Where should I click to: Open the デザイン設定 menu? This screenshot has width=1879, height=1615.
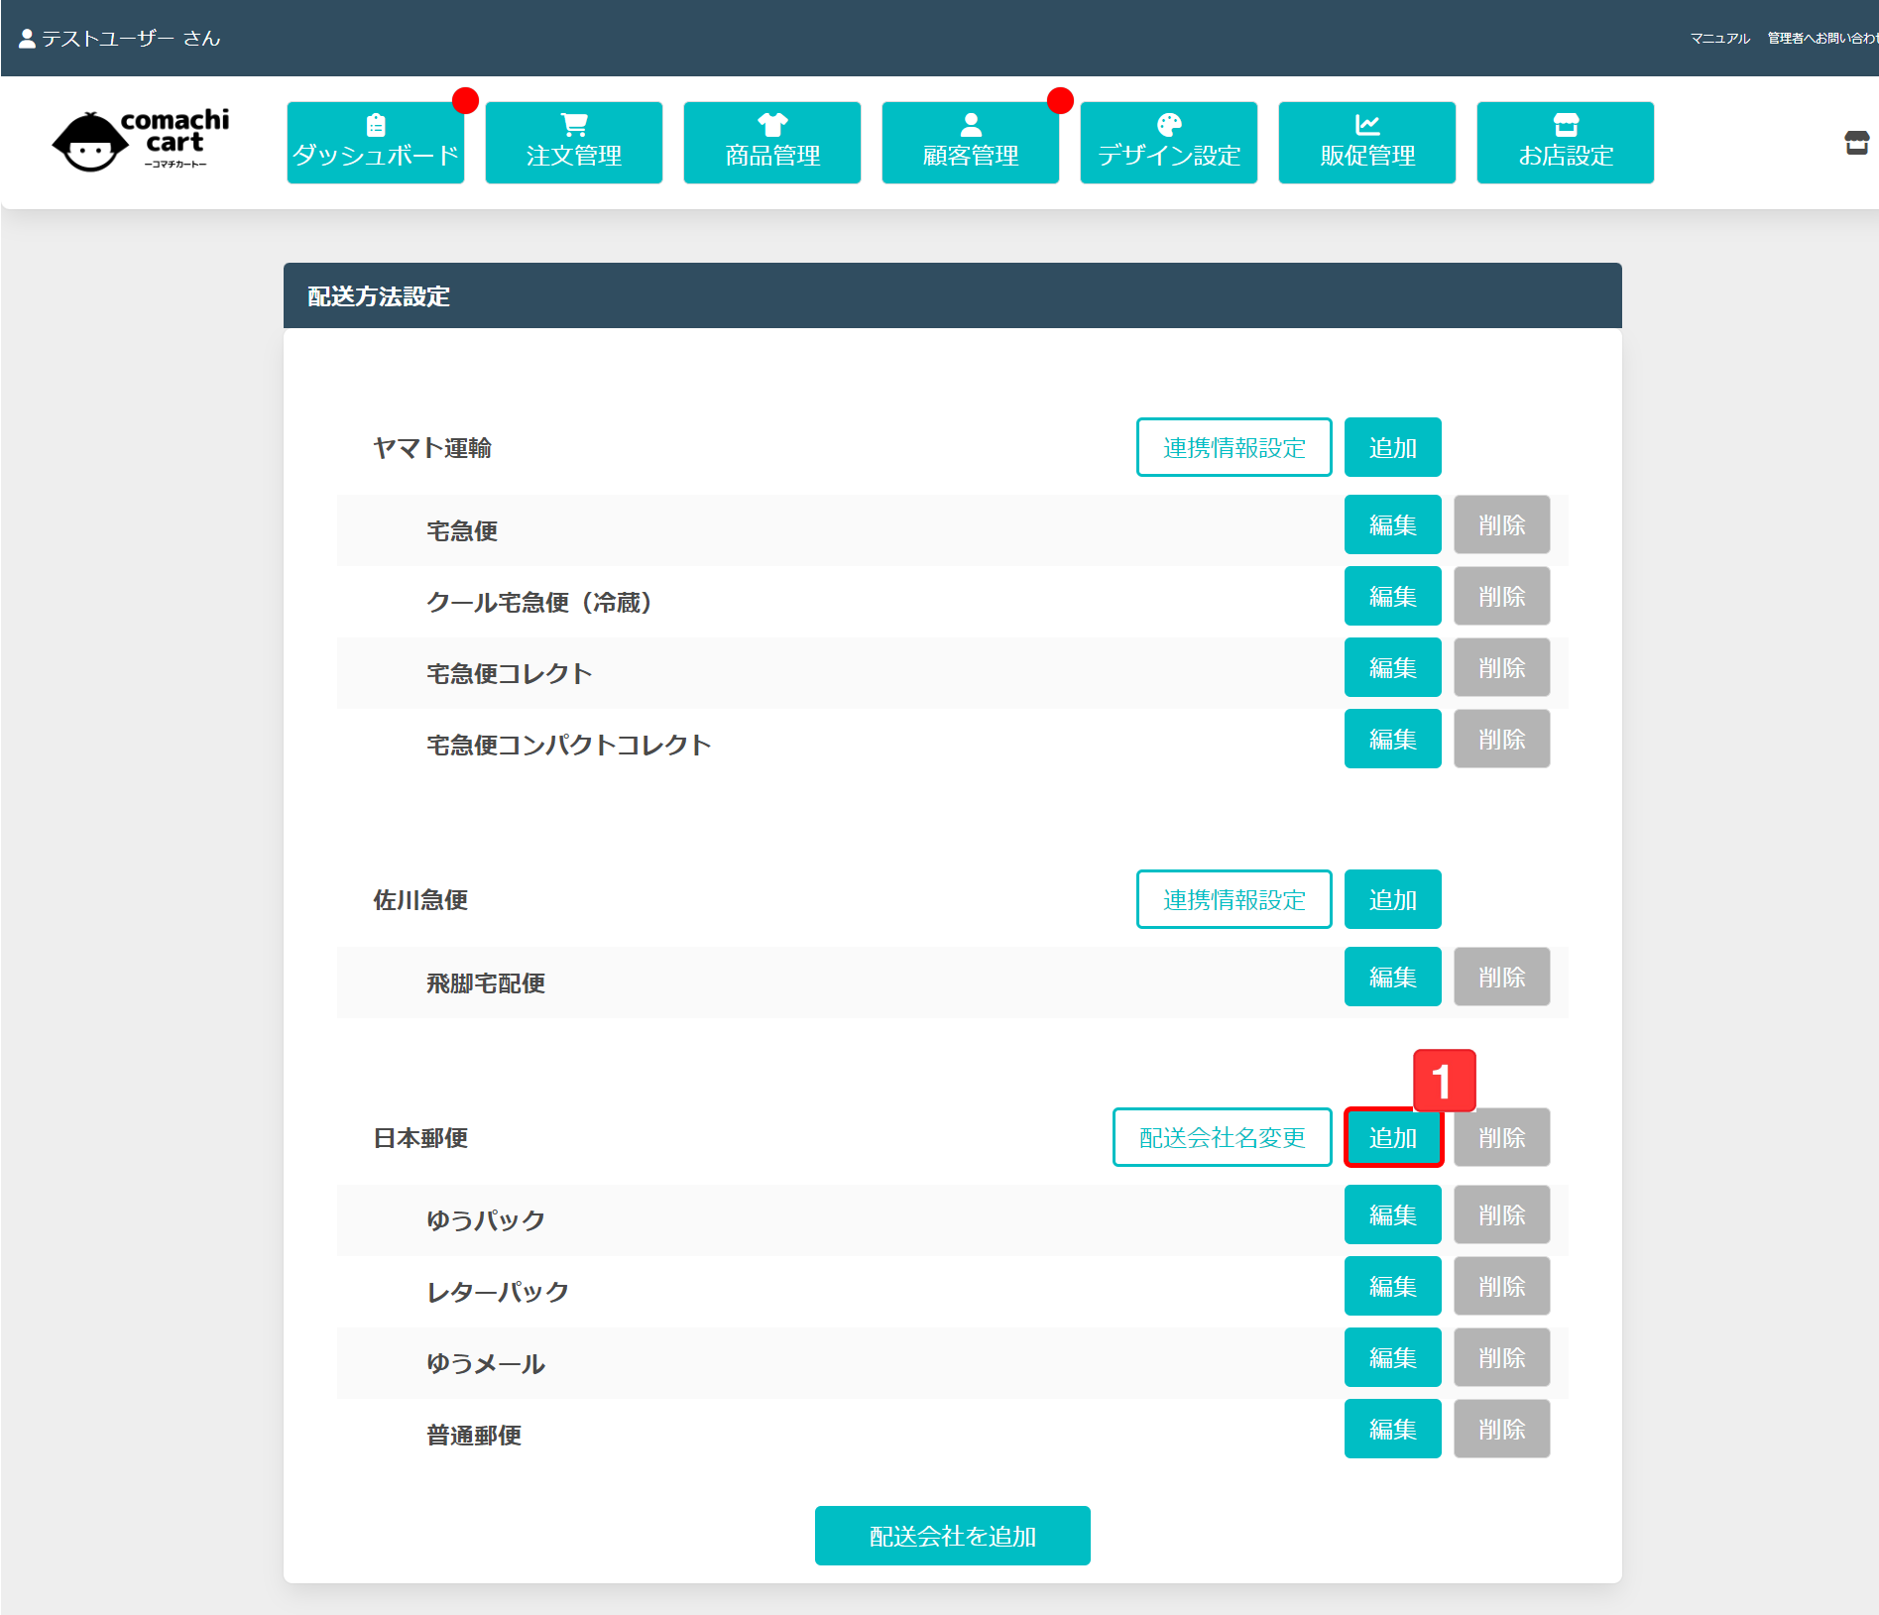pos(1169,142)
